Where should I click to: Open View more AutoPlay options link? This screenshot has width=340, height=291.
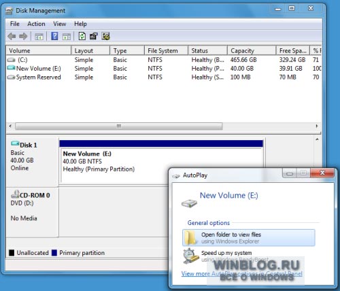[x=241, y=274]
